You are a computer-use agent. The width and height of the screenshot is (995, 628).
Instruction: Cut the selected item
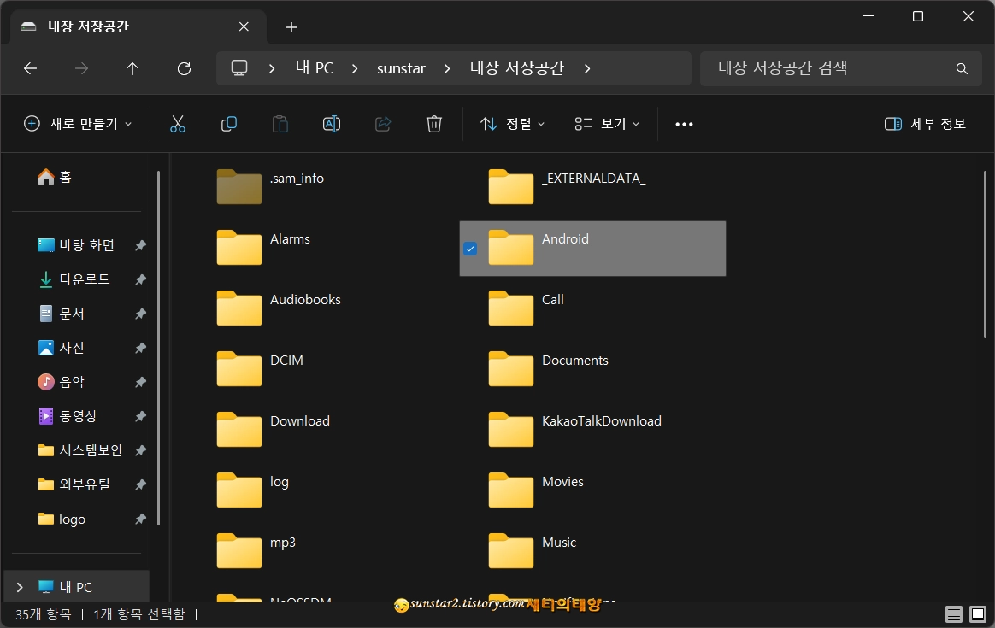coord(178,124)
